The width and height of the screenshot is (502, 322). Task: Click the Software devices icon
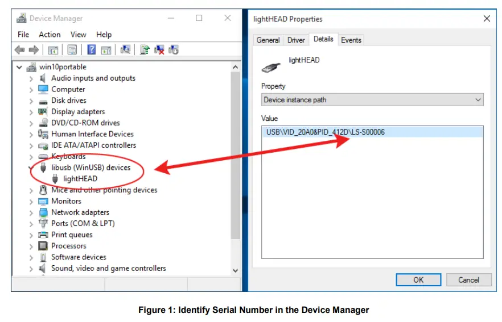[43, 257]
